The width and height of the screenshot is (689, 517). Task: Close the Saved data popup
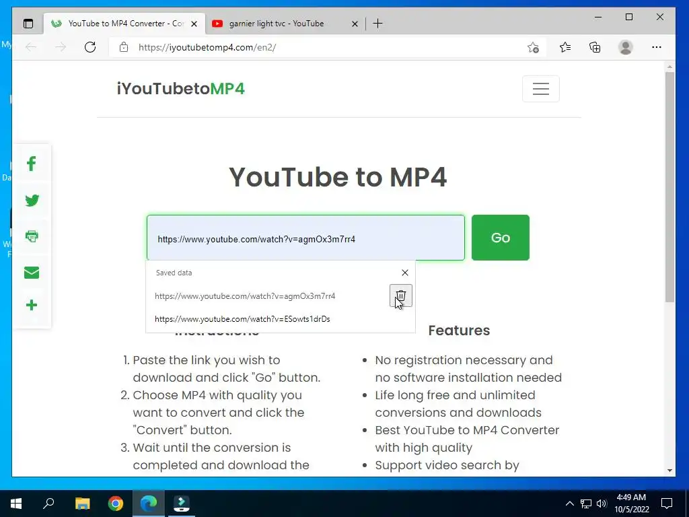(405, 273)
